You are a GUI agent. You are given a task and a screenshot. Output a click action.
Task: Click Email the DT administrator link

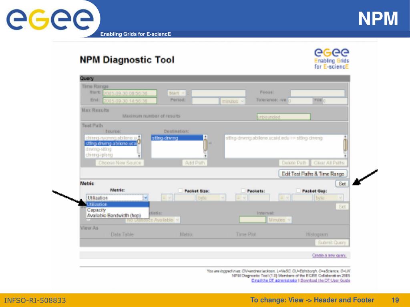tap(274, 280)
